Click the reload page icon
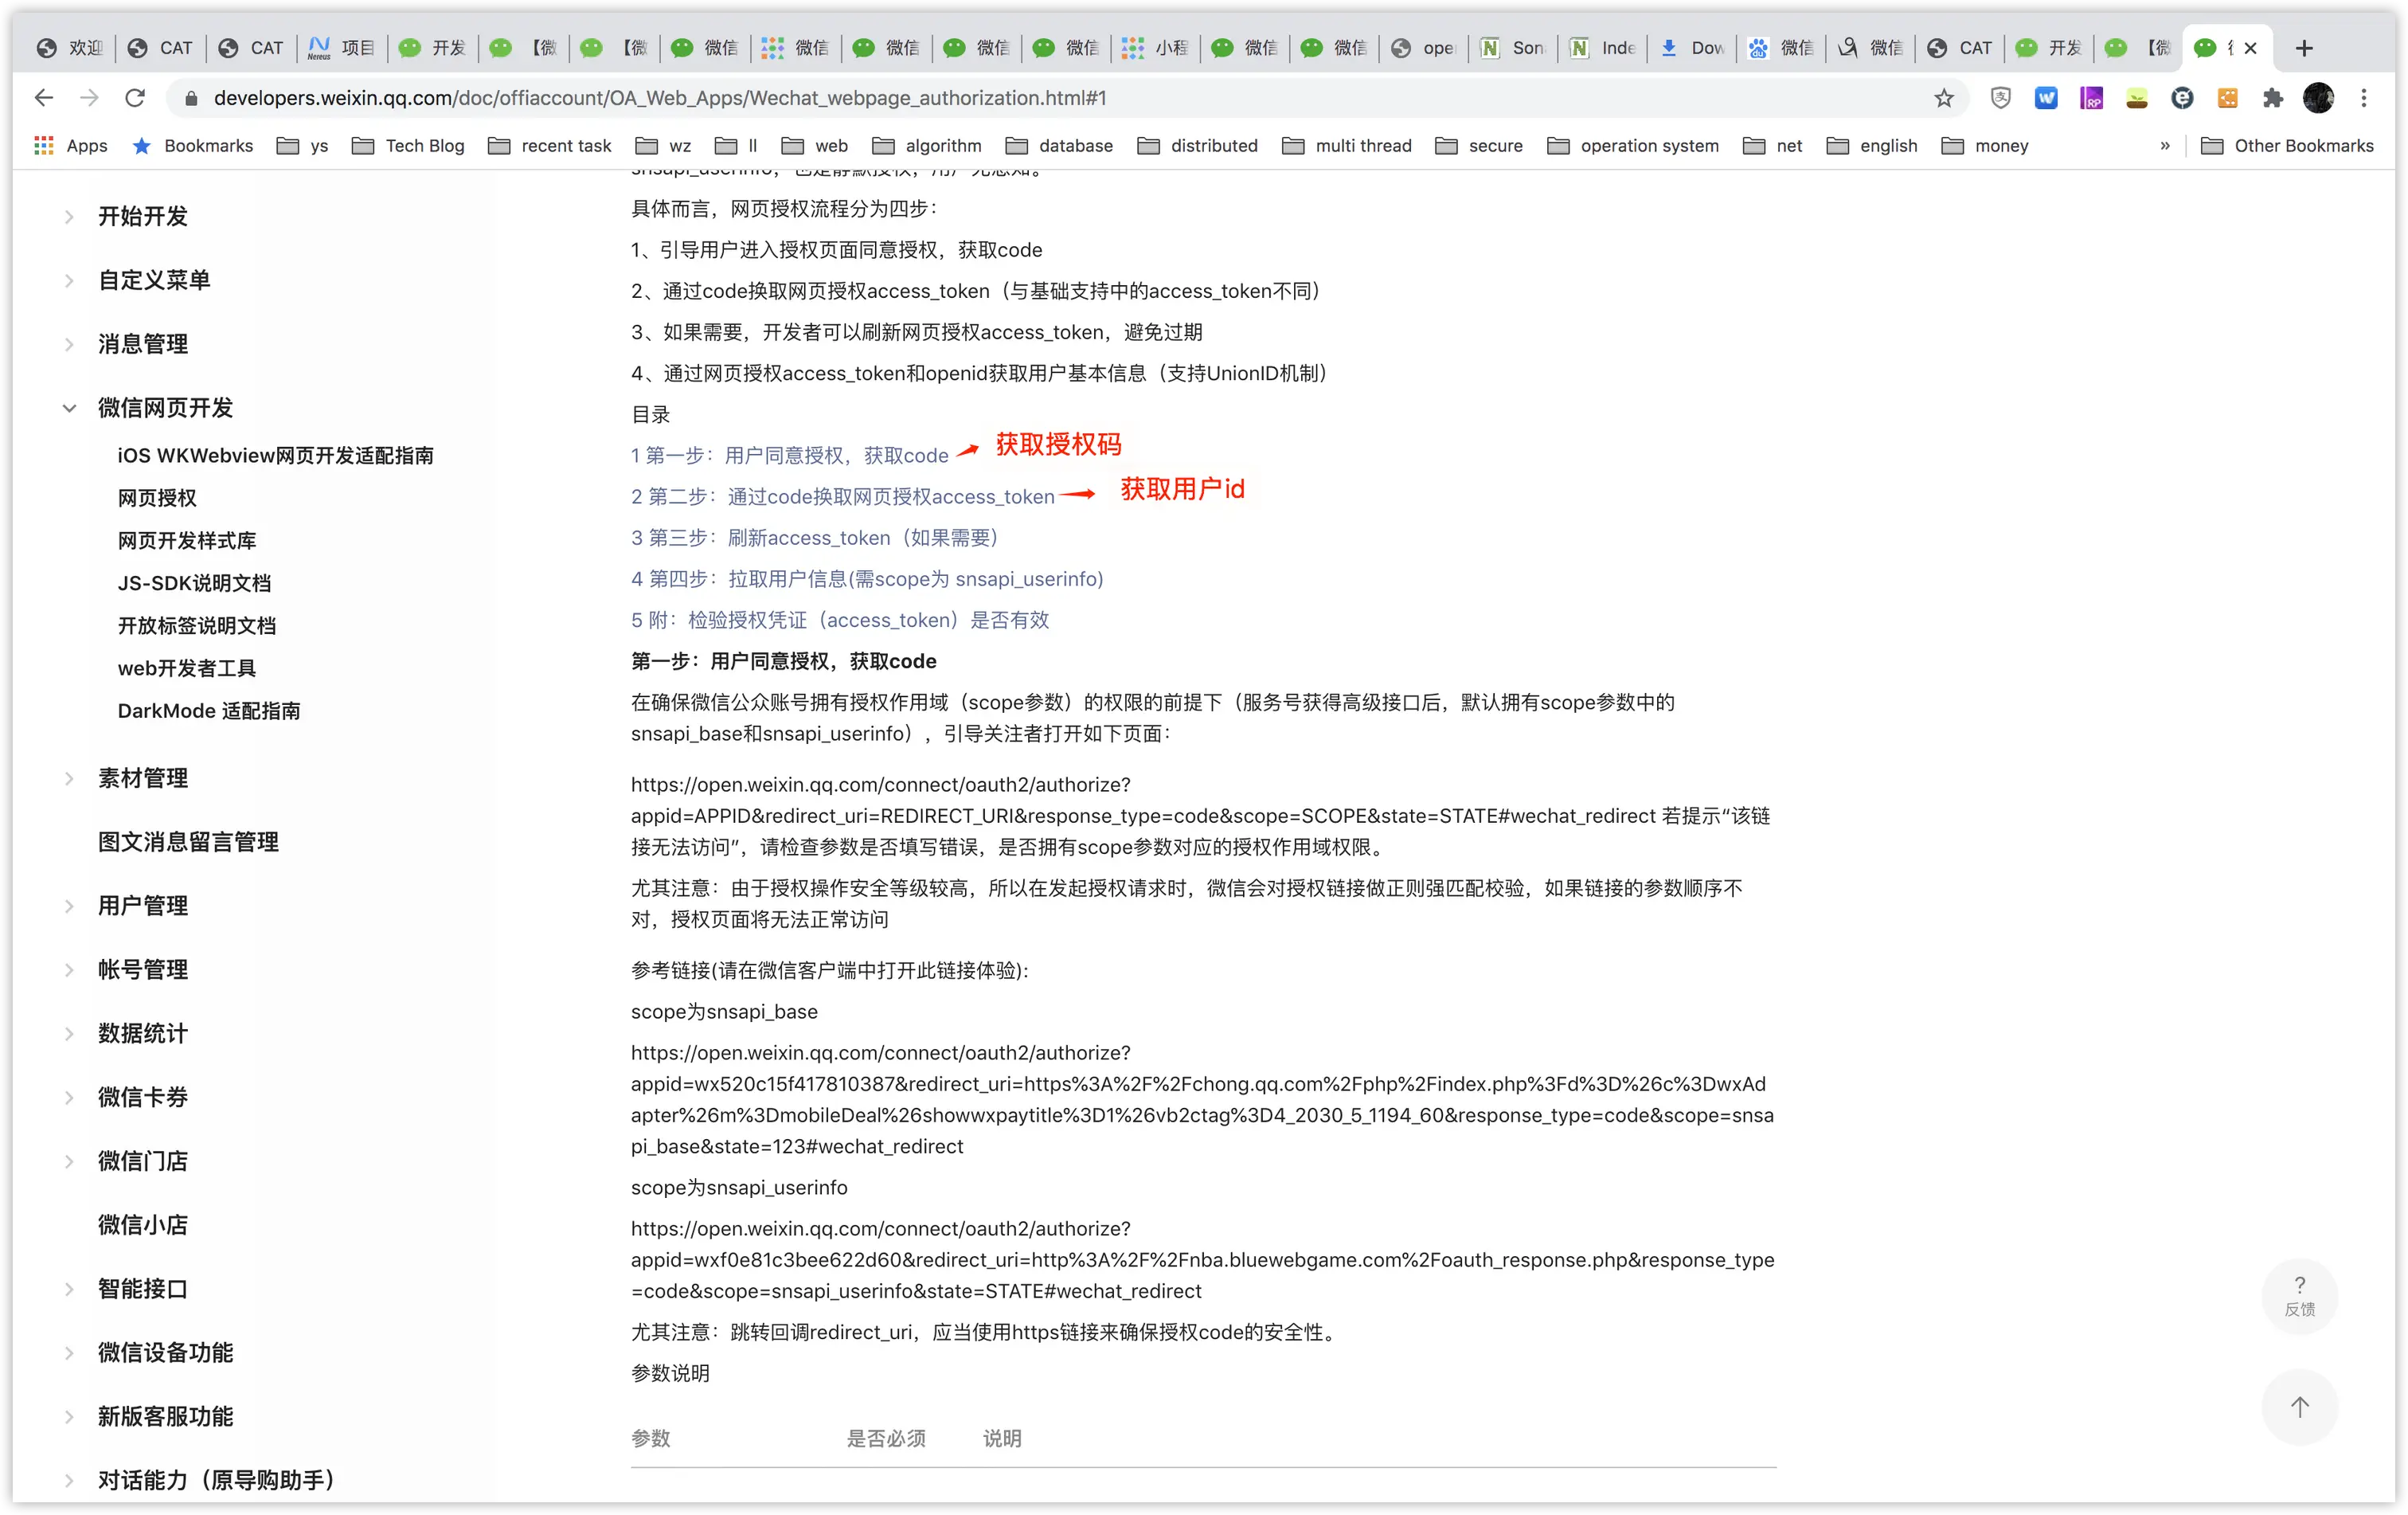Image resolution: width=2408 pixels, height=1515 pixels. point(135,98)
